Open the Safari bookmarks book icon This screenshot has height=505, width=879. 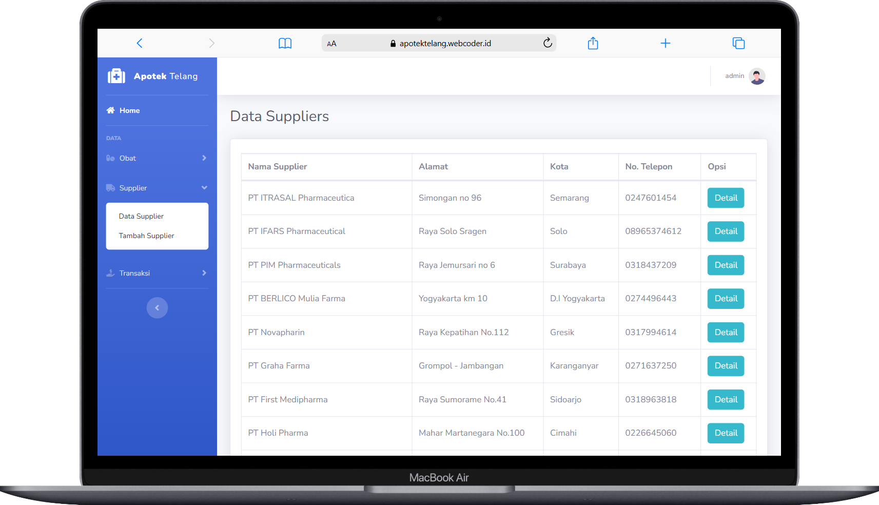(285, 43)
